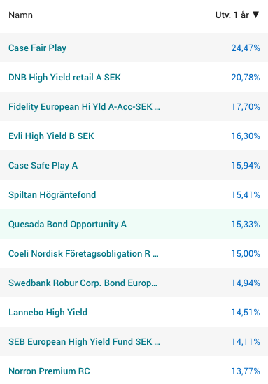This screenshot has width=268, height=384.
Task: Open Quesada Bond Opportunity A
Action: coord(68,225)
